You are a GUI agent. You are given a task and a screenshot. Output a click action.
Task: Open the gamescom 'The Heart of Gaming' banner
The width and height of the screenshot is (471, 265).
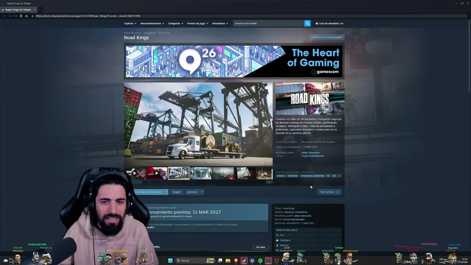[234, 61]
